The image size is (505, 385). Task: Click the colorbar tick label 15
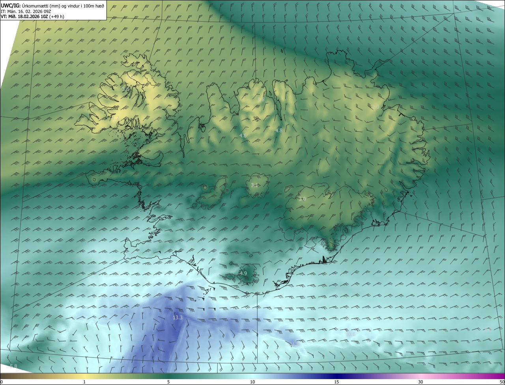(337, 382)
